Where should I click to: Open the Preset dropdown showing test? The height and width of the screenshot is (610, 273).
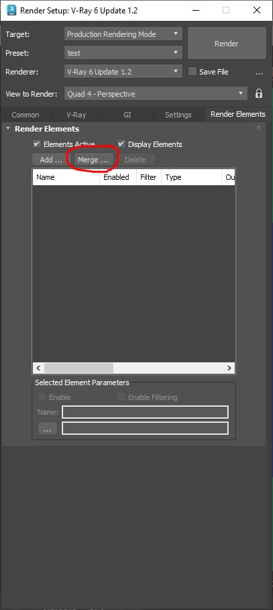tap(123, 53)
